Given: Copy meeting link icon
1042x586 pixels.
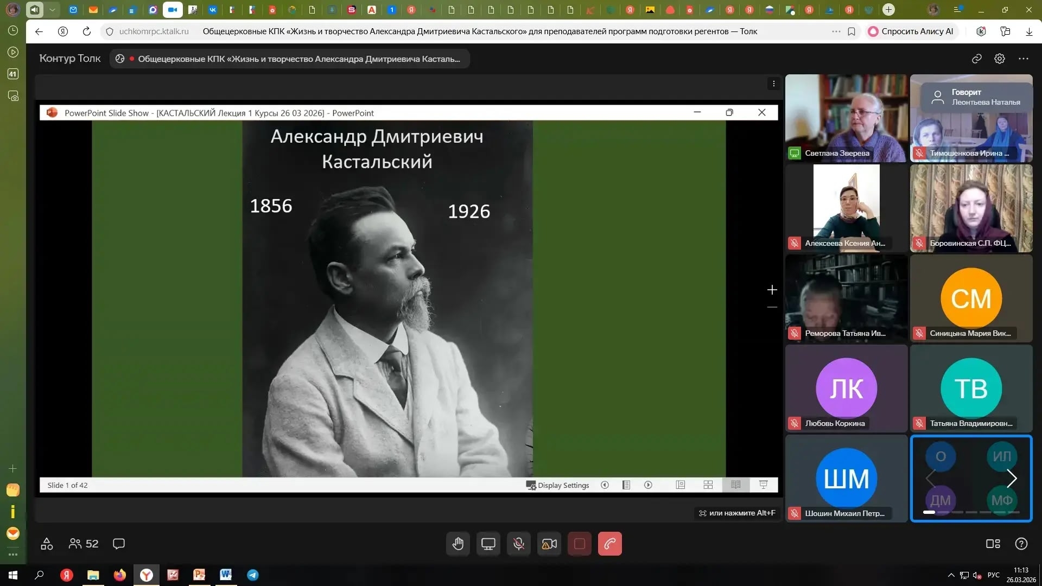Looking at the screenshot, I should click(976, 59).
